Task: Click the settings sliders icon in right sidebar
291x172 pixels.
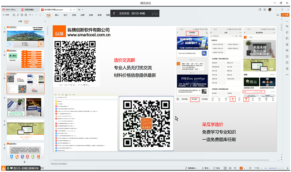Action: tap(287, 26)
